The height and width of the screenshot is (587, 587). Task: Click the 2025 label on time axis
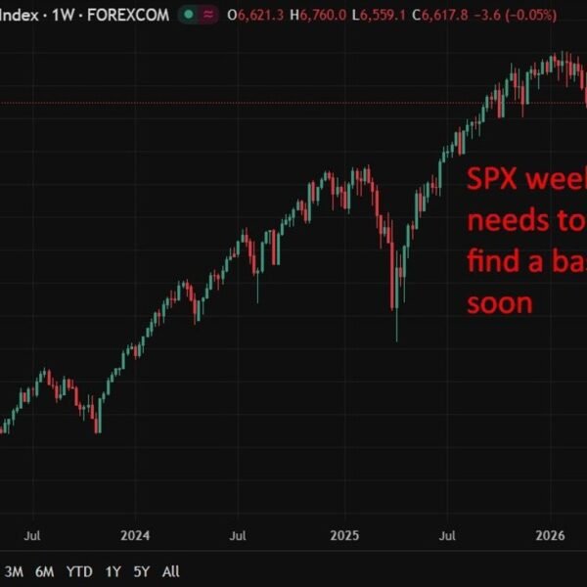click(344, 535)
